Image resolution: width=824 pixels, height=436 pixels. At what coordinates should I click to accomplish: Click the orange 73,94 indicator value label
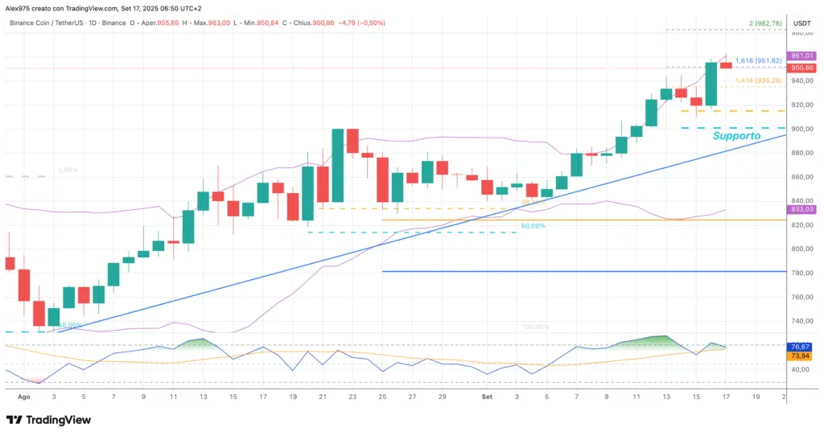[801, 356]
